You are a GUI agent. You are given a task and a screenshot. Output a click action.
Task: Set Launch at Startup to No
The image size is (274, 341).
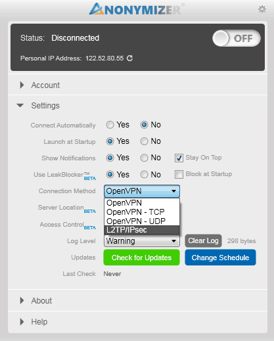[x=144, y=141]
